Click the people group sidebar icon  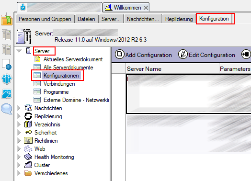point(7,79)
